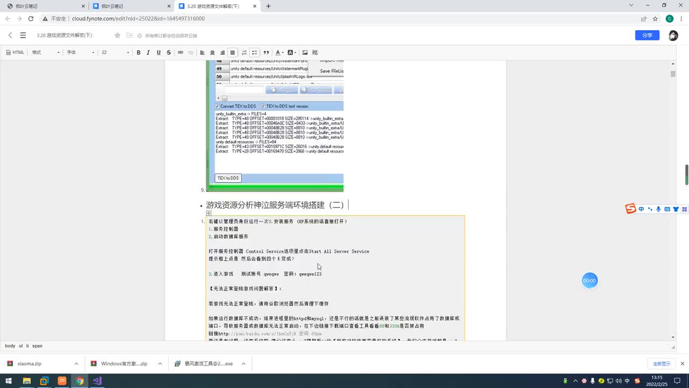
Task: Open the 字体 font family dropdown
Action: click(x=81, y=52)
